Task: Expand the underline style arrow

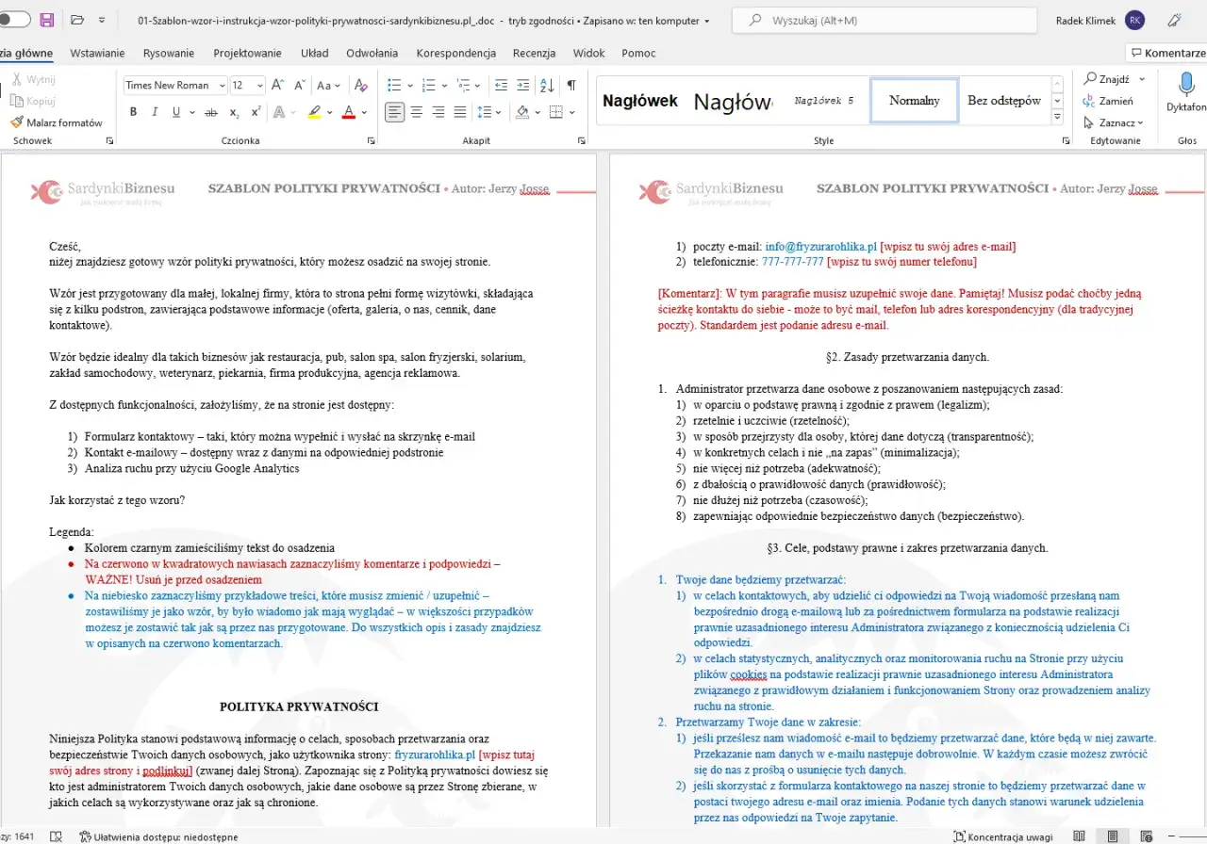Action: (x=190, y=112)
